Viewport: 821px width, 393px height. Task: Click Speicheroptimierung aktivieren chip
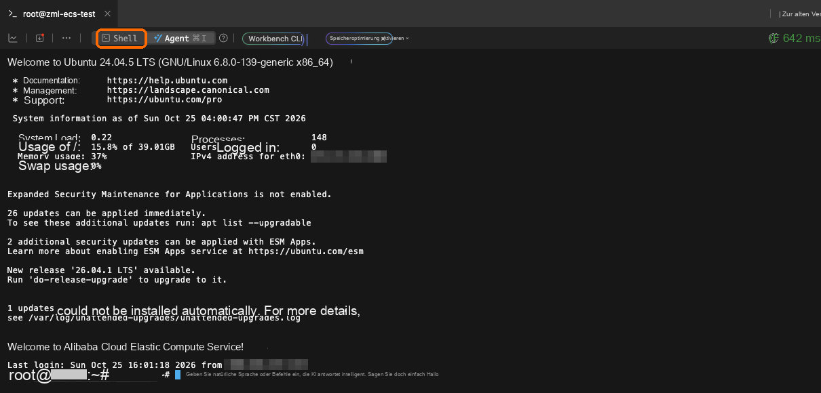359,39
